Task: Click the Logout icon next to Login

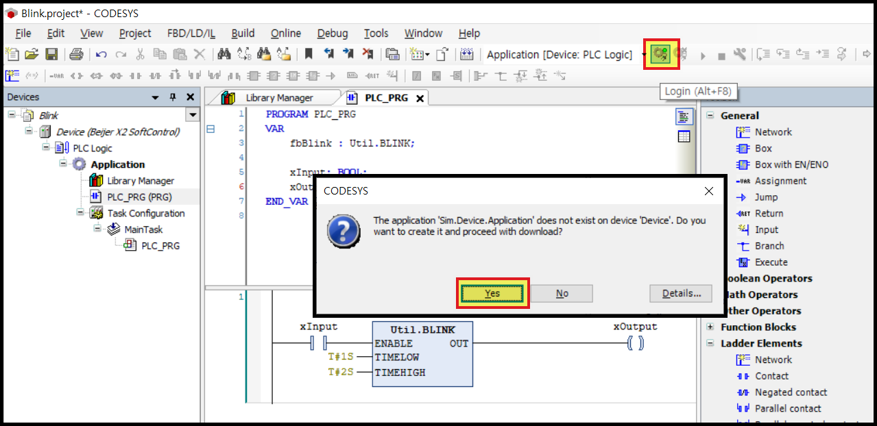Action: pyautogui.click(x=681, y=54)
